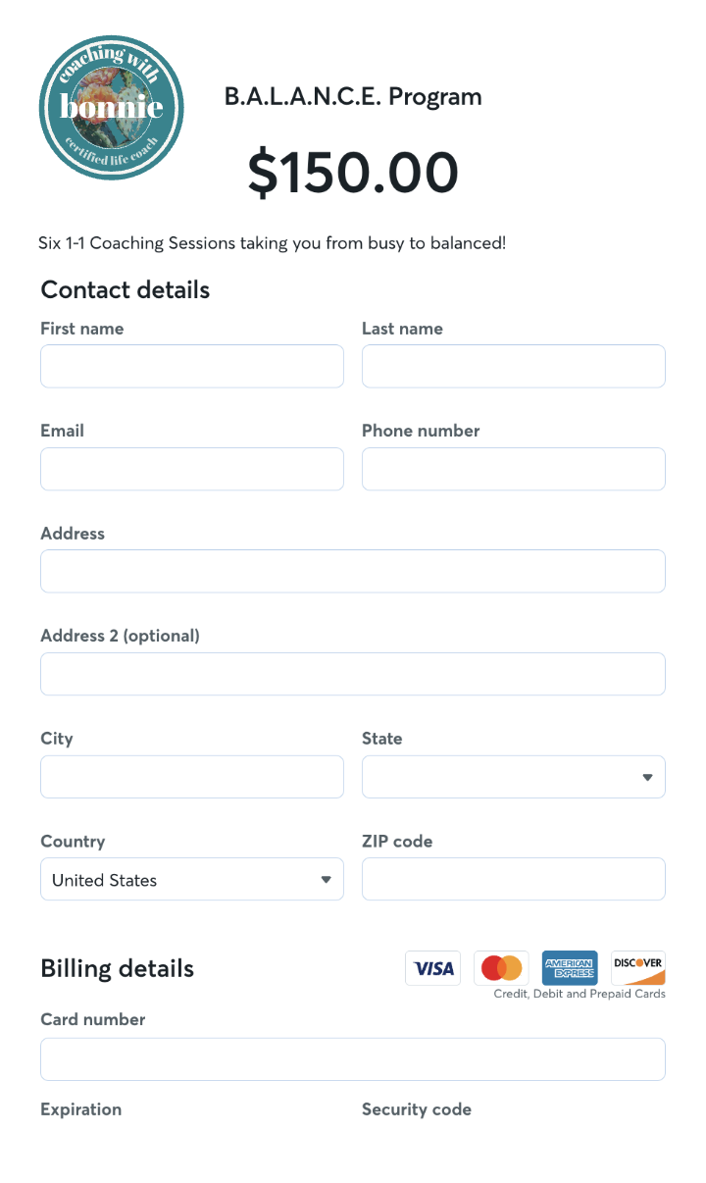Select the ZIP code field
706x1183 pixels.
pyautogui.click(x=513, y=880)
